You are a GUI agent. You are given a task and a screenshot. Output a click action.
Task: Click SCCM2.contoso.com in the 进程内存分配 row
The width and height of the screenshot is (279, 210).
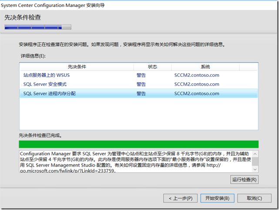[197, 93]
